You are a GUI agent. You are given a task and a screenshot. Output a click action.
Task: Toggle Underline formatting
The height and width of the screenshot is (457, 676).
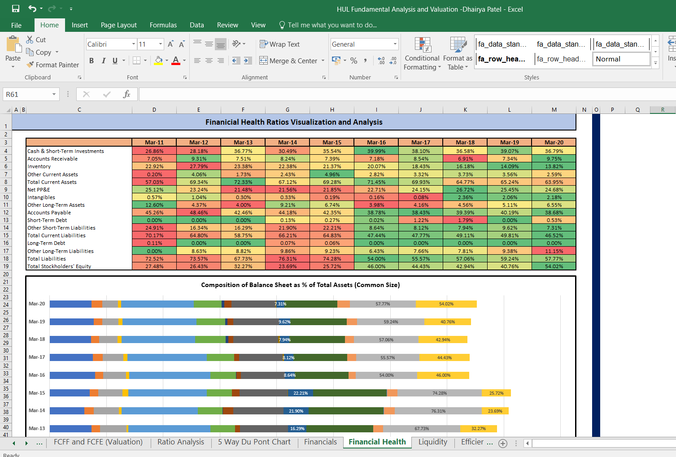click(115, 61)
